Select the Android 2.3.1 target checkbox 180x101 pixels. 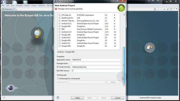tap(59, 24)
